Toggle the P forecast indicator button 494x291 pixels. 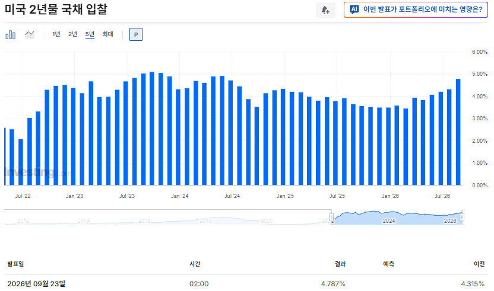click(x=136, y=34)
